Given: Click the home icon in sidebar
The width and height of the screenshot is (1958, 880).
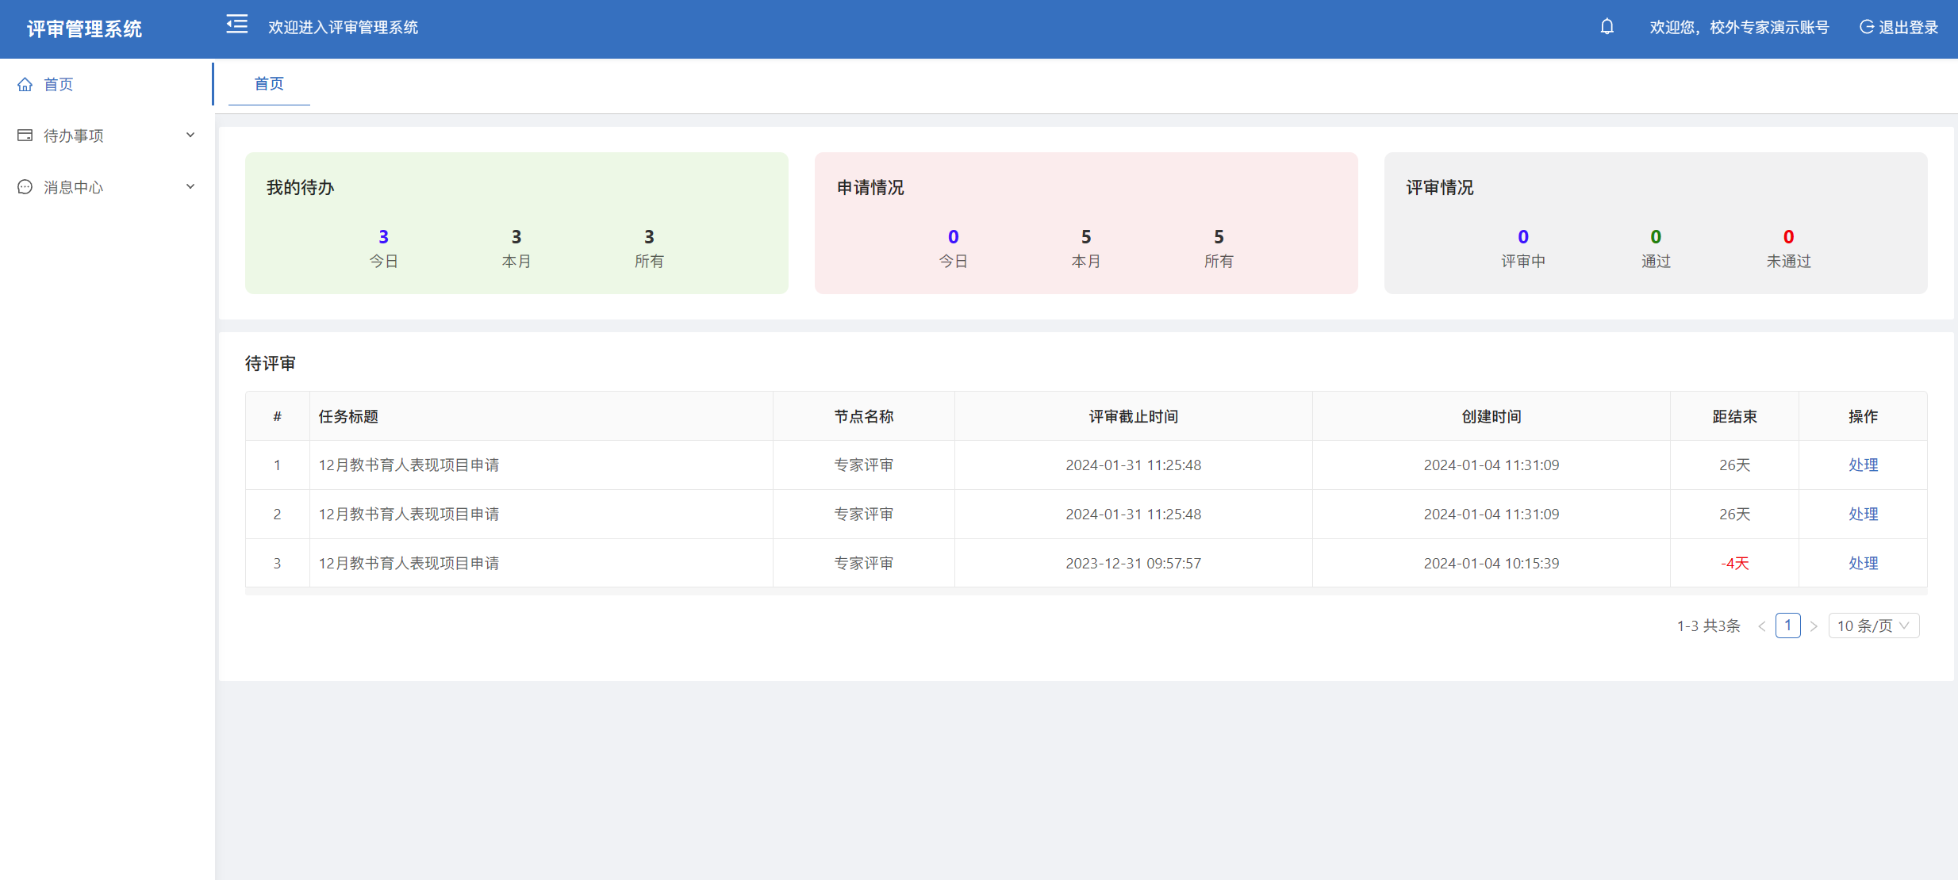Looking at the screenshot, I should (25, 84).
